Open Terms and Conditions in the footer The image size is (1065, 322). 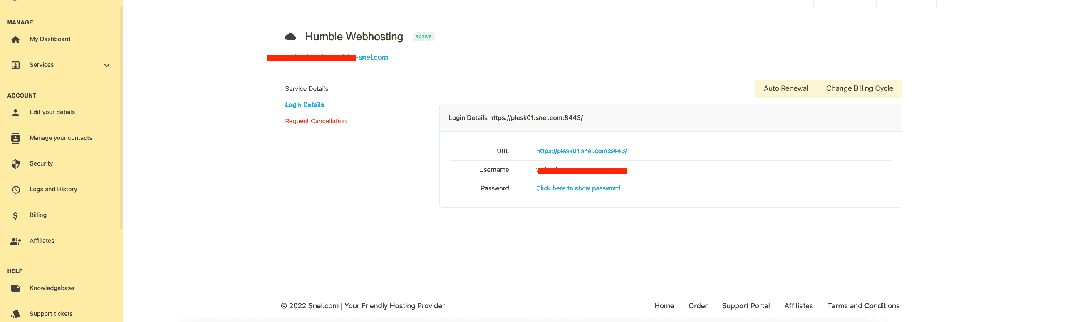point(863,306)
